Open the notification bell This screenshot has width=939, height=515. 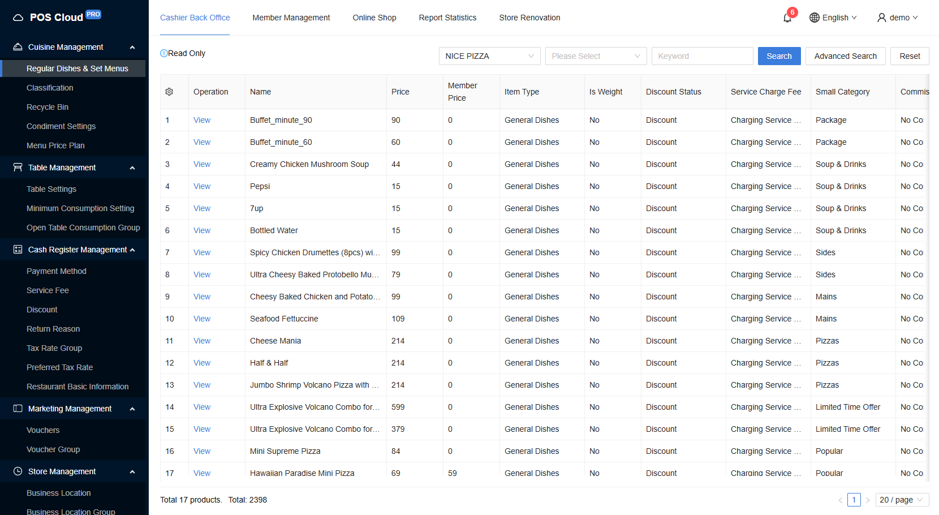click(787, 18)
